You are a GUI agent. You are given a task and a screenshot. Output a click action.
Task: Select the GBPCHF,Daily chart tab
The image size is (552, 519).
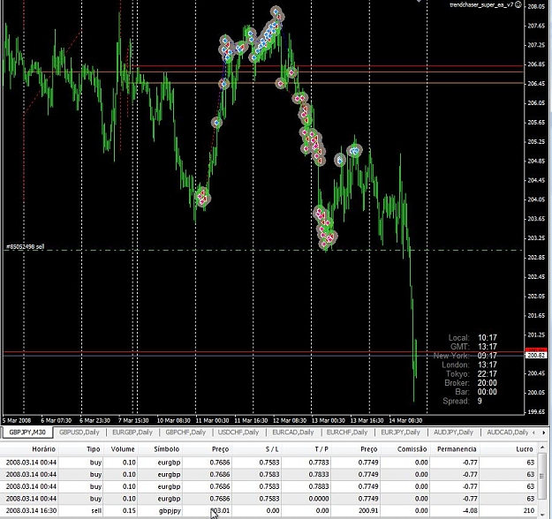185,432
